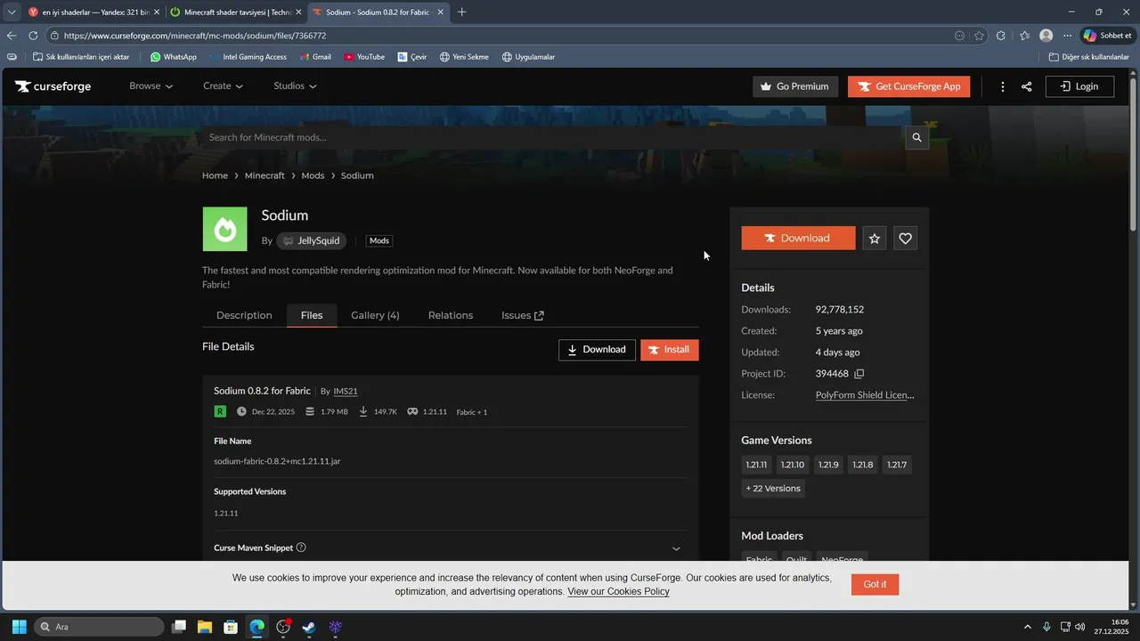Click the Windows taskbar search box Ara
Screen dimensions: 1140x641
[x=99, y=627]
